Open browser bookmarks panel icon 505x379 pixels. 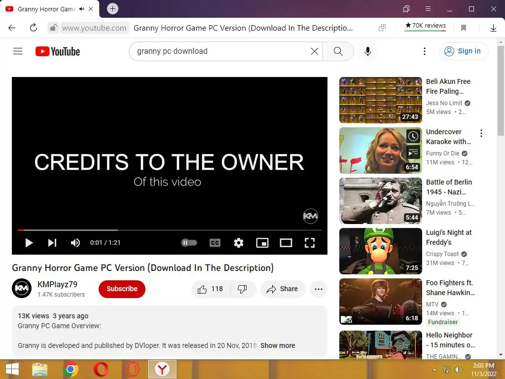(x=406, y=9)
